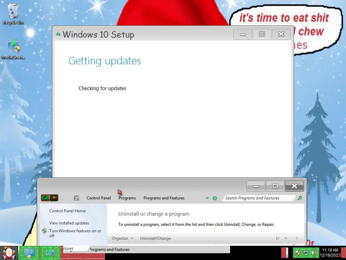Screen dimensions: 346x260
Task: Refresh the Programs and Features view
Action: pos(215,198)
